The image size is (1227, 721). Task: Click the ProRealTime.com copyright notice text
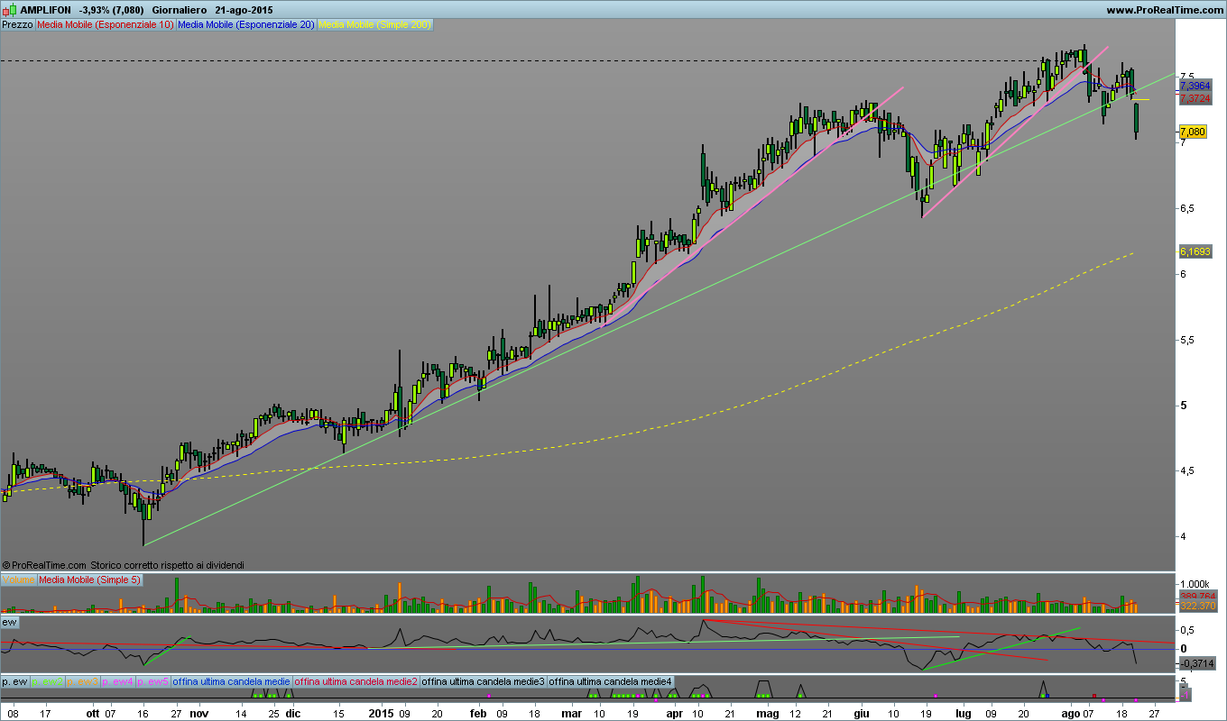(124, 565)
